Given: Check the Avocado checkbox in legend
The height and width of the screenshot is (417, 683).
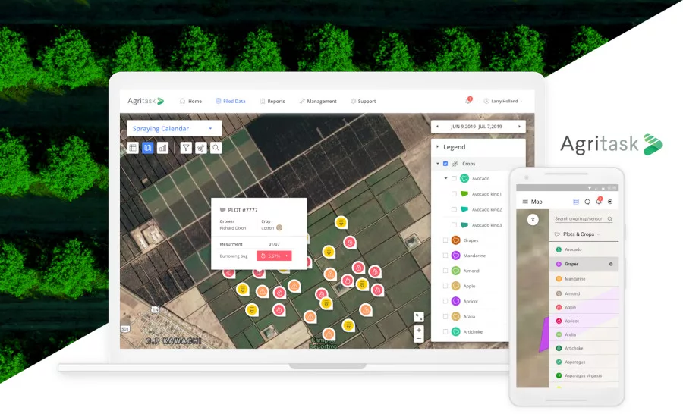Looking at the screenshot, I should point(454,178).
